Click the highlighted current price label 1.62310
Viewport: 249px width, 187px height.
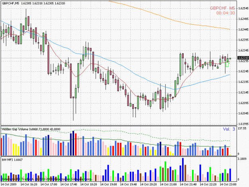(x=243, y=58)
